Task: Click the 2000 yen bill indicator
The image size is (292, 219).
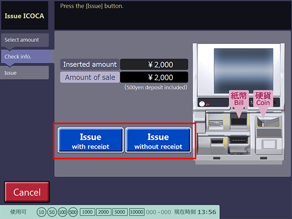Action: click(104, 212)
